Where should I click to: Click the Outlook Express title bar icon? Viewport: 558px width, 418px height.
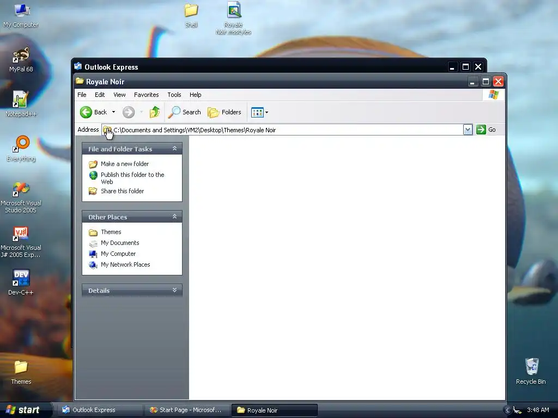pos(78,66)
